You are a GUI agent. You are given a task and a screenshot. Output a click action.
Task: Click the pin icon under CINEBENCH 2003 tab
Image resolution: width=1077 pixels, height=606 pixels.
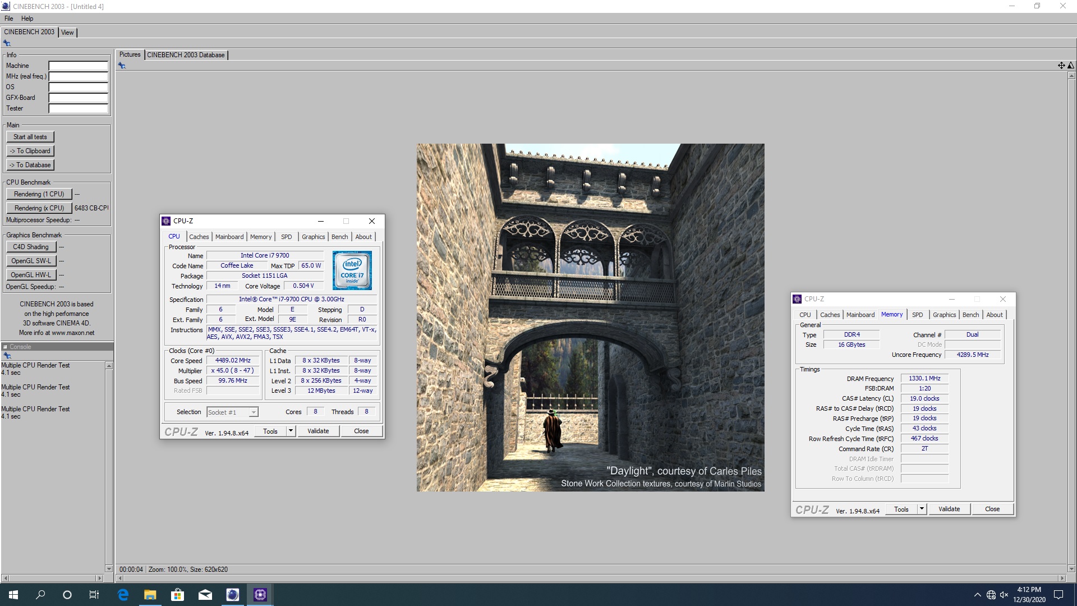point(7,43)
